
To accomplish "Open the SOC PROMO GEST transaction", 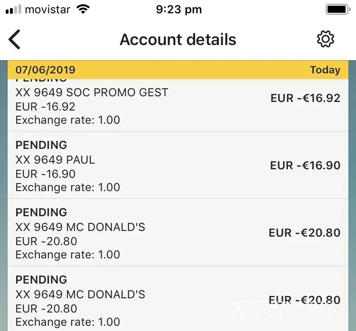I will (92, 92).
